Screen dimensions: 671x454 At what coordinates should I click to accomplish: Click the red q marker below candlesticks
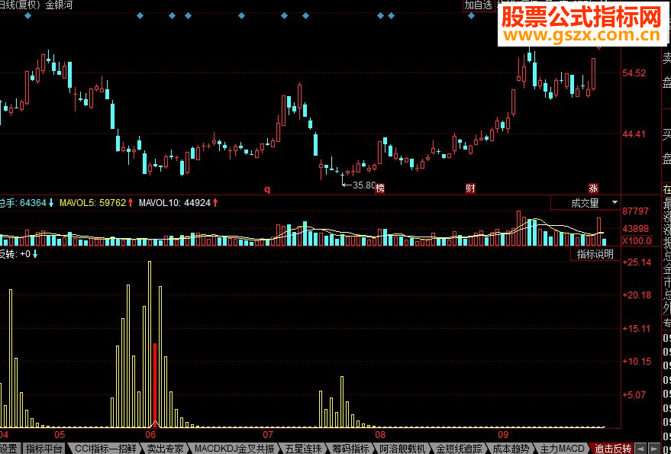pyautogui.click(x=267, y=189)
